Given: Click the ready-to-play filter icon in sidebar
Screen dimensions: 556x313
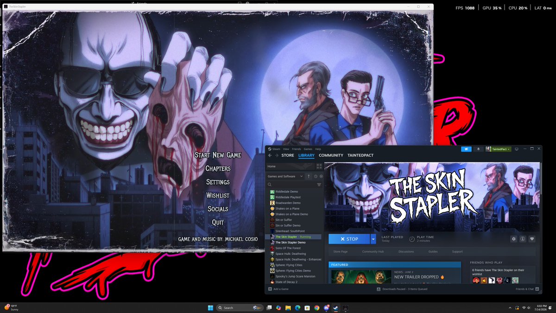Looking at the screenshot, I should tap(321, 176).
